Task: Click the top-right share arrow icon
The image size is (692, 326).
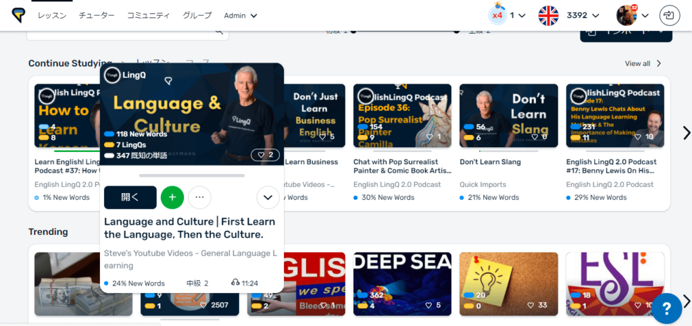Action: tap(670, 16)
